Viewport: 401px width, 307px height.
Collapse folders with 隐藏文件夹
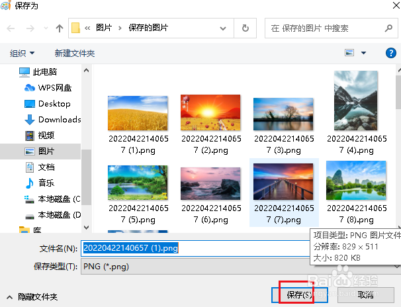(x=32, y=297)
